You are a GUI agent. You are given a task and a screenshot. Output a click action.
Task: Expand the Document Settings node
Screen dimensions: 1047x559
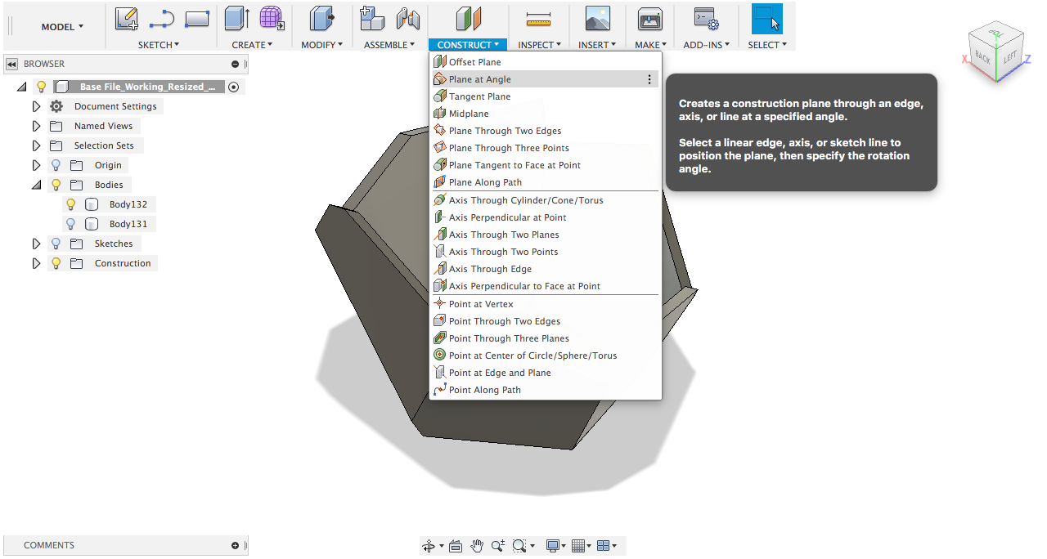click(x=36, y=106)
